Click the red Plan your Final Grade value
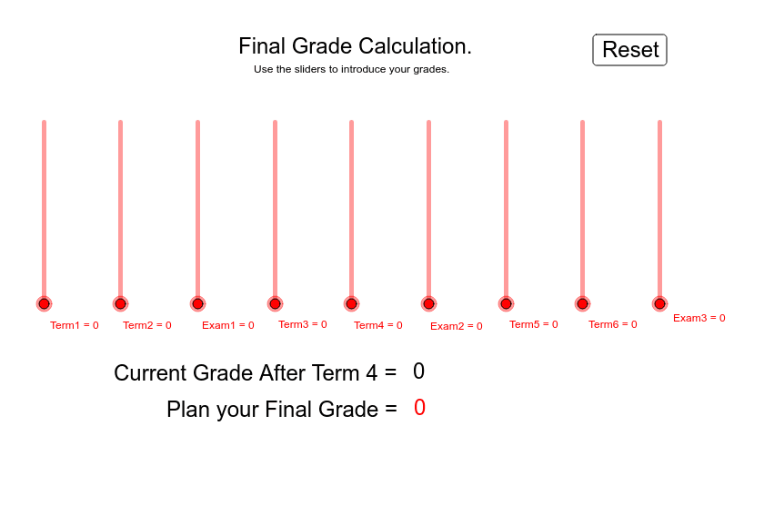Screen dimensions: 764x505 pyautogui.click(x=419, y=408)
